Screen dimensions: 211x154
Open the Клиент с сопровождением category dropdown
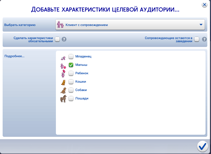click(x=130, y=25)
